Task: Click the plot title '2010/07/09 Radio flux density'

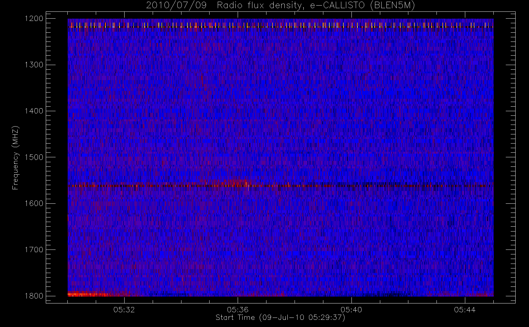Action: tap(280, 6)
